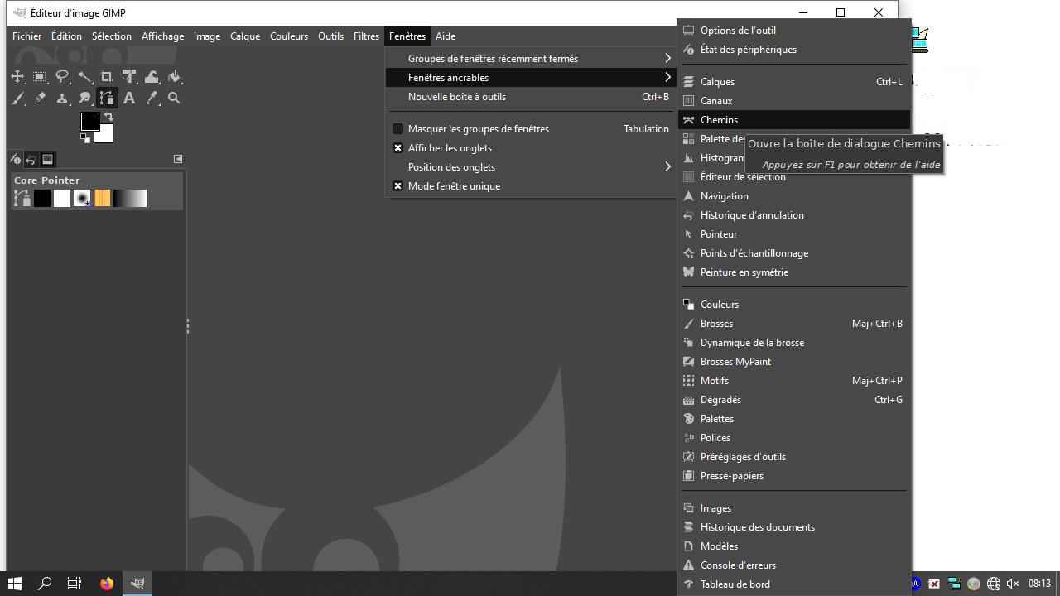Disable Mode fenêtre unique

click(398, 186)
